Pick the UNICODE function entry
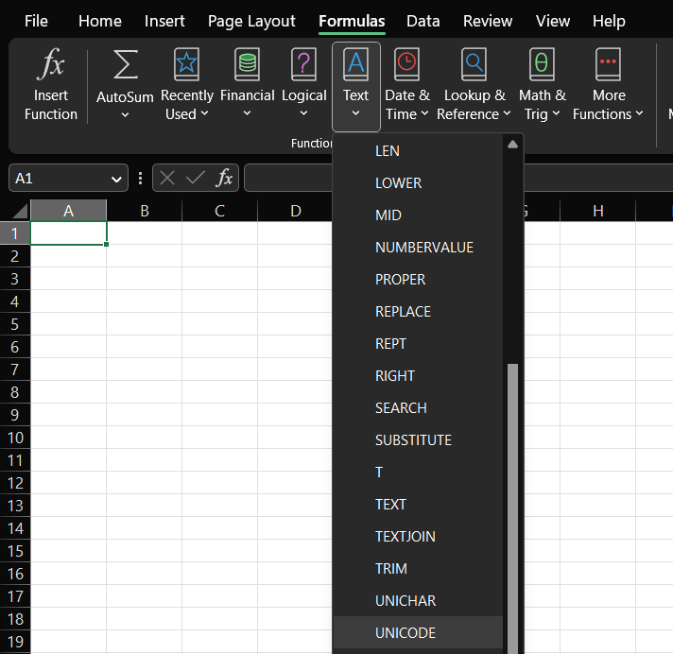673x654 pixels. pyautogui.click(x=405, y=633)
